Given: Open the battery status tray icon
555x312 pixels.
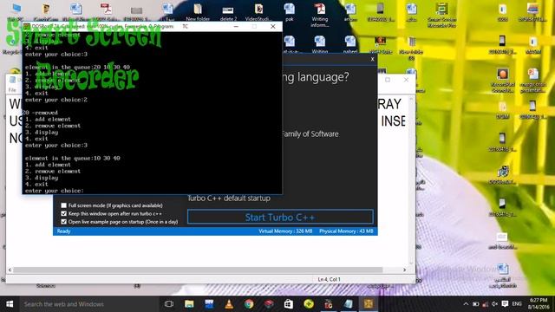Looking at the screenshot, I should tap(476, 304).
